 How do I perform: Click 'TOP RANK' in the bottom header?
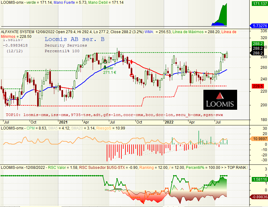tap(237, 168)
